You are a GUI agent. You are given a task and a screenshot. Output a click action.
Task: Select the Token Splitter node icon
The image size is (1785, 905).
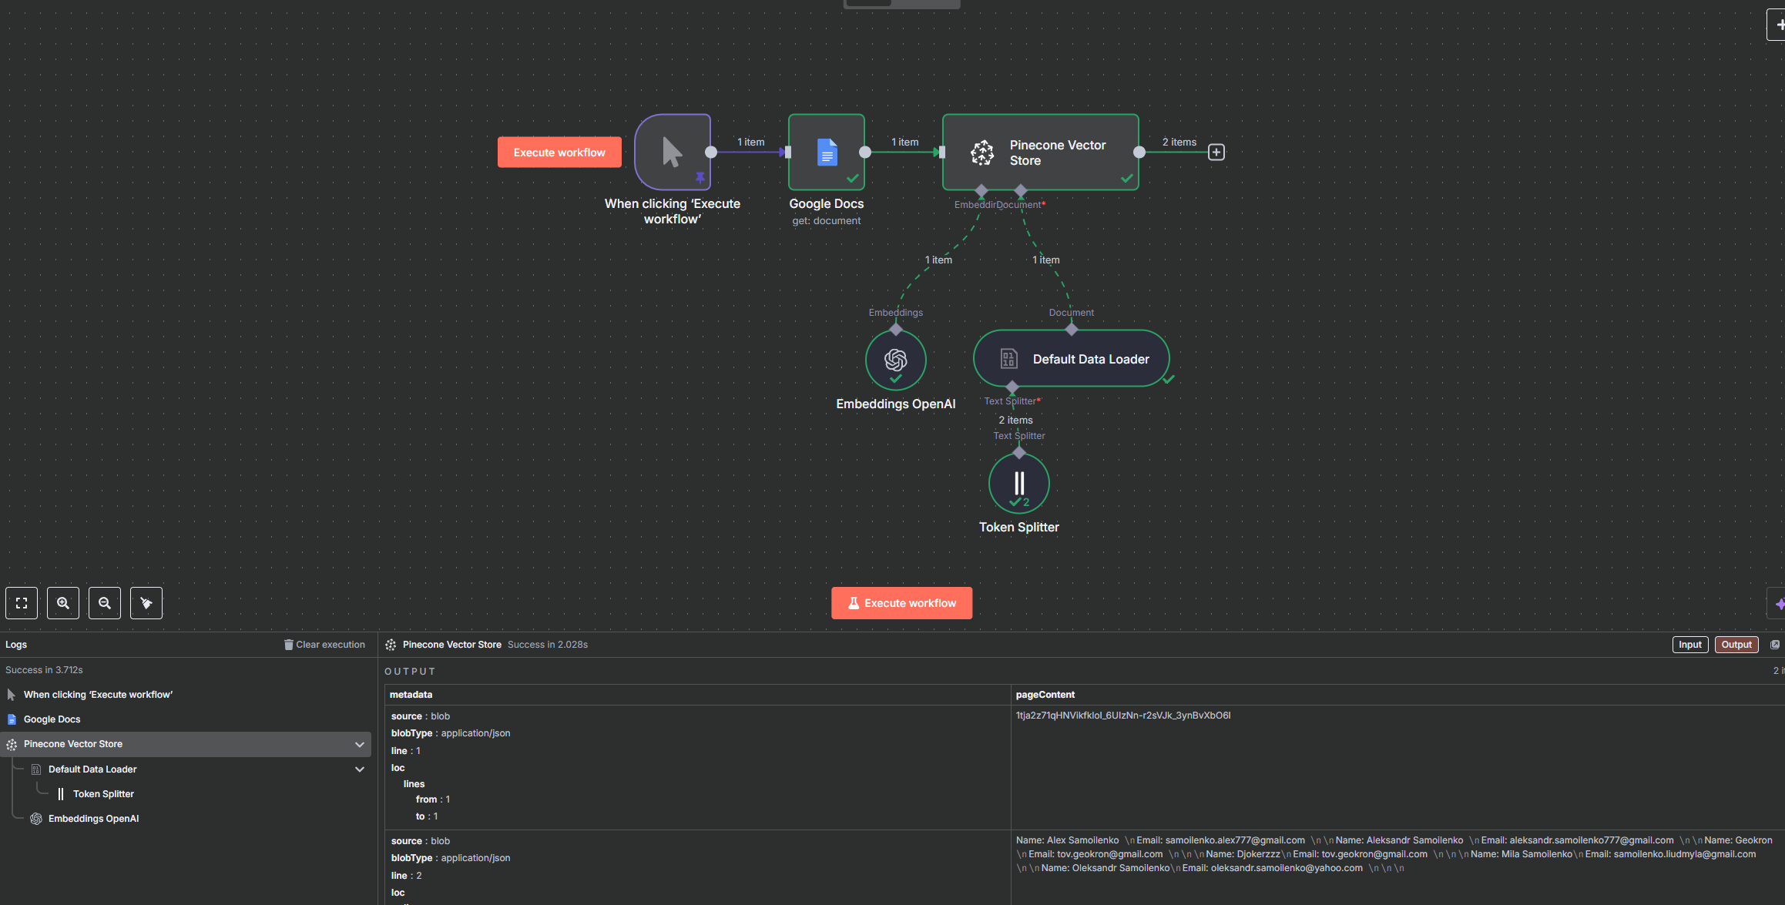[x=1018, y=483]
